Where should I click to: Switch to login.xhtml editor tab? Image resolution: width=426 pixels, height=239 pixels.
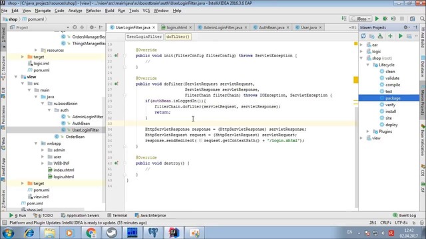pos(176,27)
